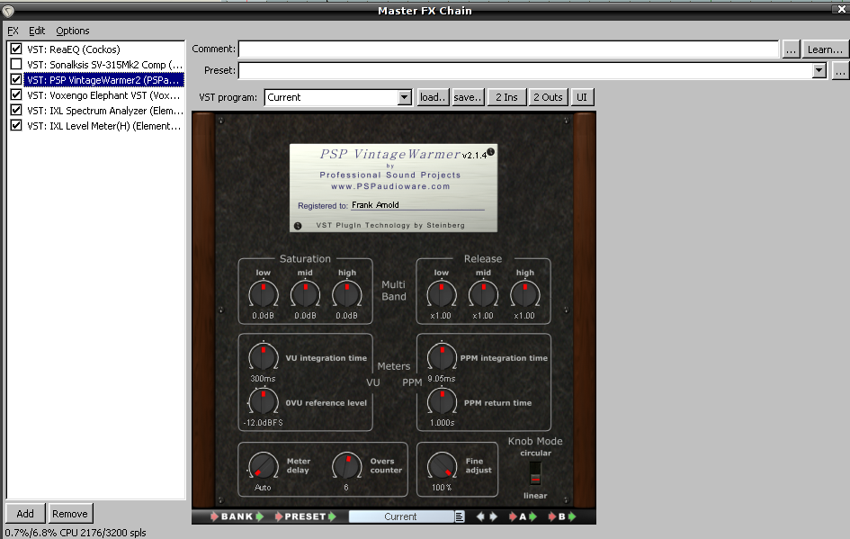Image resolution: width=850 pixels, height=539 pixels.
Task: Click the 2 Outs button
Action: (548, 97)
